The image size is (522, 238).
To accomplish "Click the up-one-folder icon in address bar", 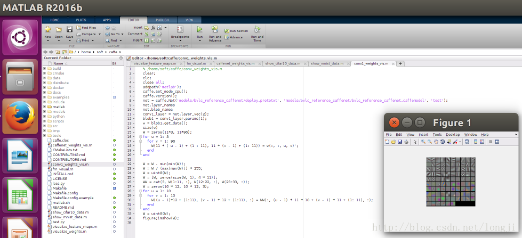I will pyautogui.click(x=58, y=52).
